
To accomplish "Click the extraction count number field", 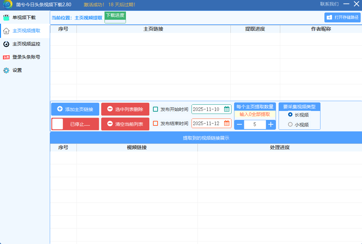I will click(x=255, y=124).
